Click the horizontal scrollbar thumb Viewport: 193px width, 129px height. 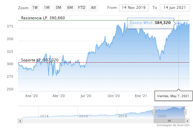(x=169, y=121)
